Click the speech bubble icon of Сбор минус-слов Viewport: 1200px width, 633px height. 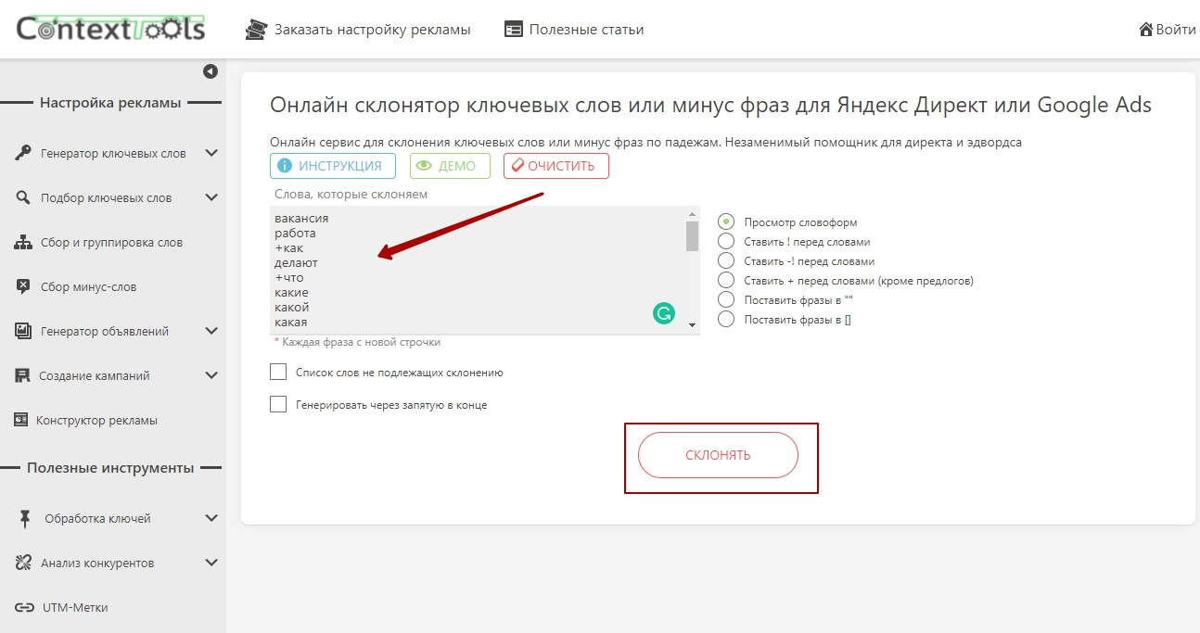coord(23,287)
